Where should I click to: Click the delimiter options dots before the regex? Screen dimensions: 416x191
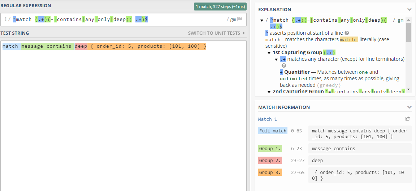tap(5, 20)
